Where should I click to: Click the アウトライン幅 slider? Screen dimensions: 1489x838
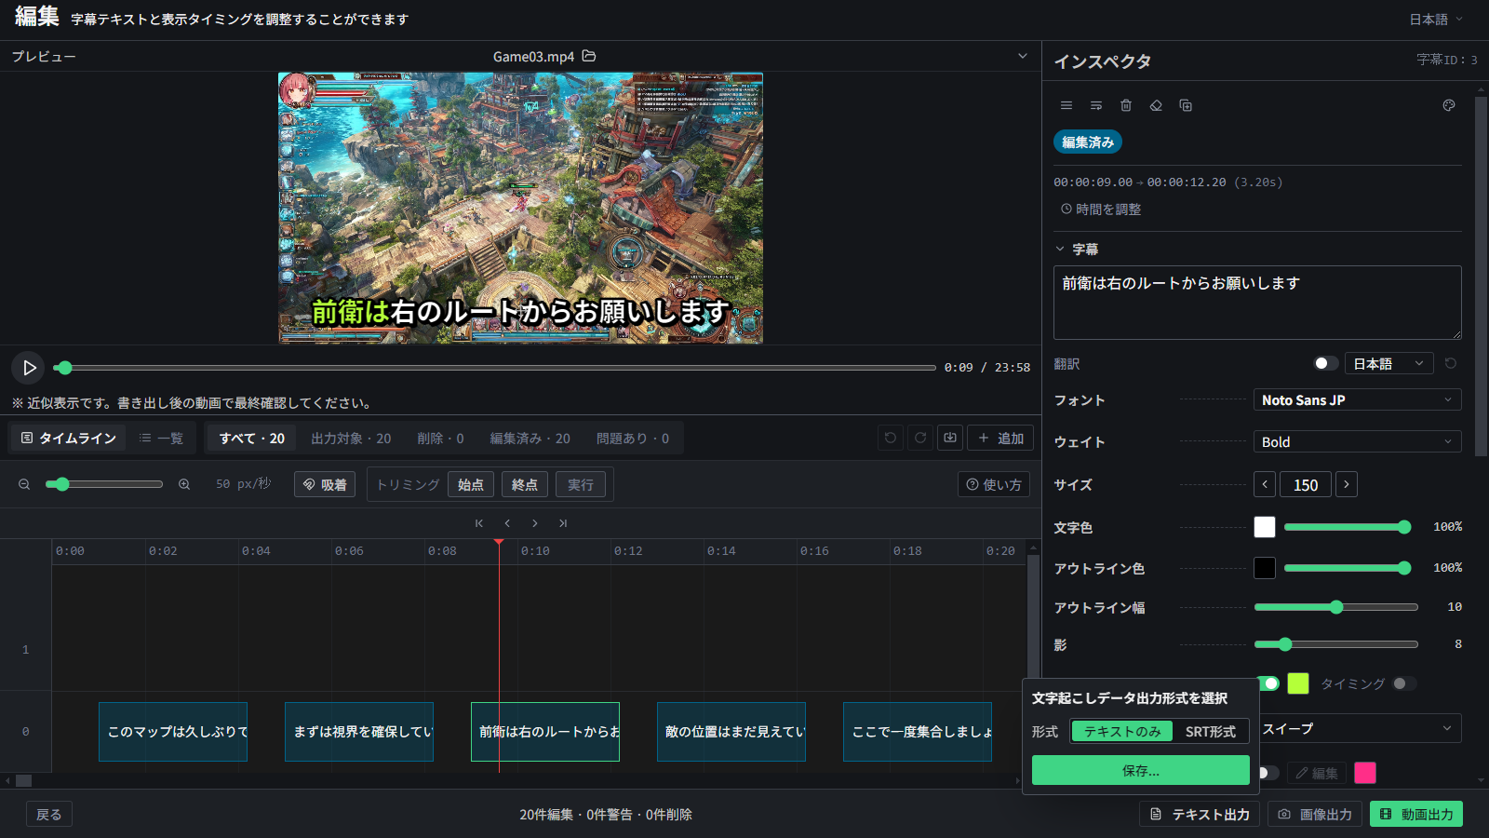pyautogui.click(x=1336, y=607)
